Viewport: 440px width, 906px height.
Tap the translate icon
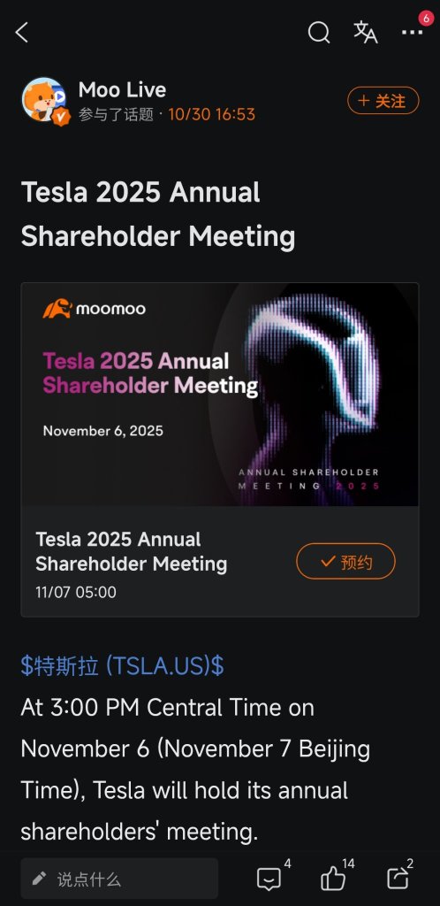coord(366,32)
